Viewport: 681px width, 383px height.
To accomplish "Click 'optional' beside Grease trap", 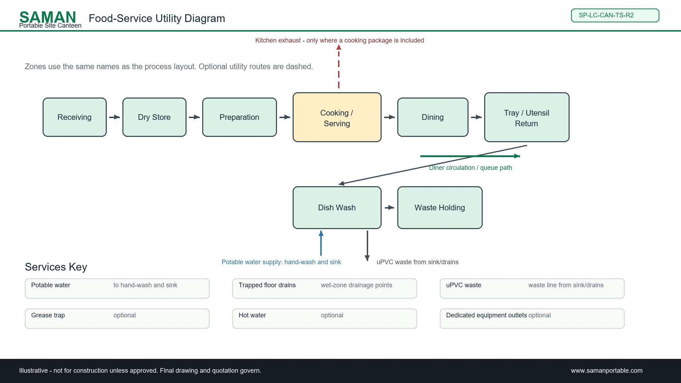I will 124,315.
